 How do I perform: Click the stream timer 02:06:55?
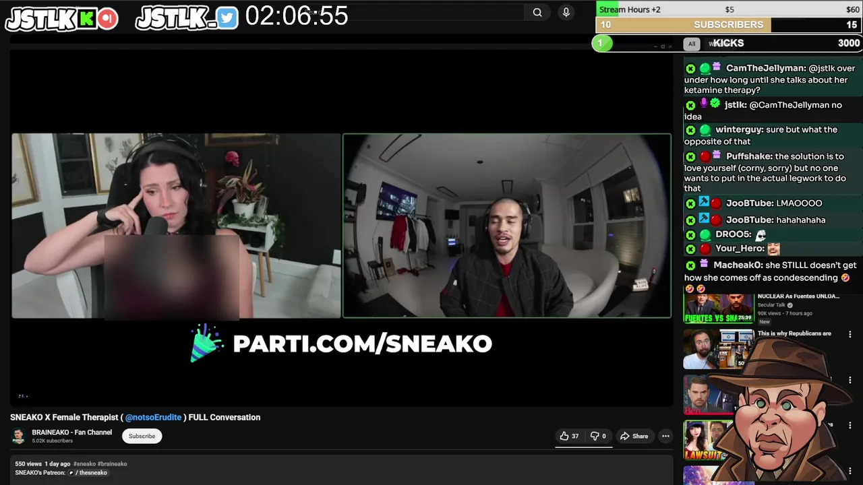click(297, 16)
